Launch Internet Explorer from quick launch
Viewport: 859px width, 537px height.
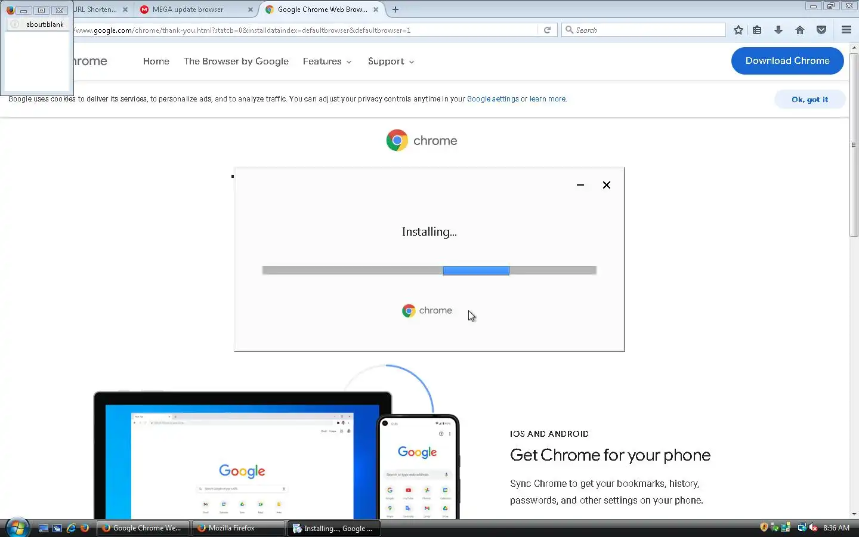point(71,528)
